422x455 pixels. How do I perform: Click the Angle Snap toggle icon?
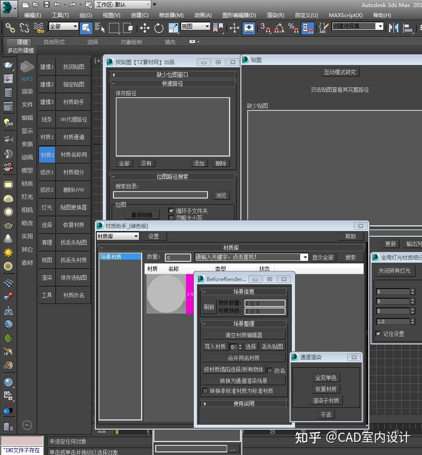(279, 28)
